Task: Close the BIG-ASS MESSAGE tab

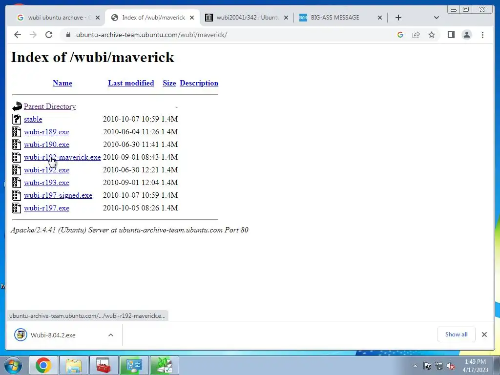Action: tap(380, 18)
